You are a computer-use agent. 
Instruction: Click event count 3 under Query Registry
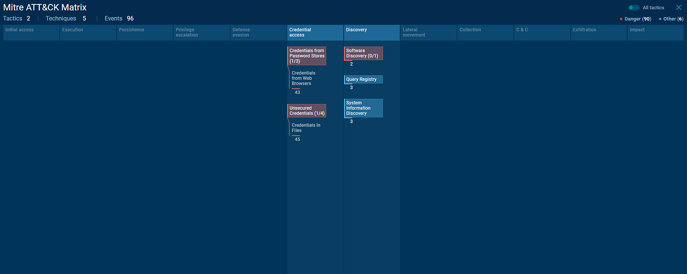351,88
